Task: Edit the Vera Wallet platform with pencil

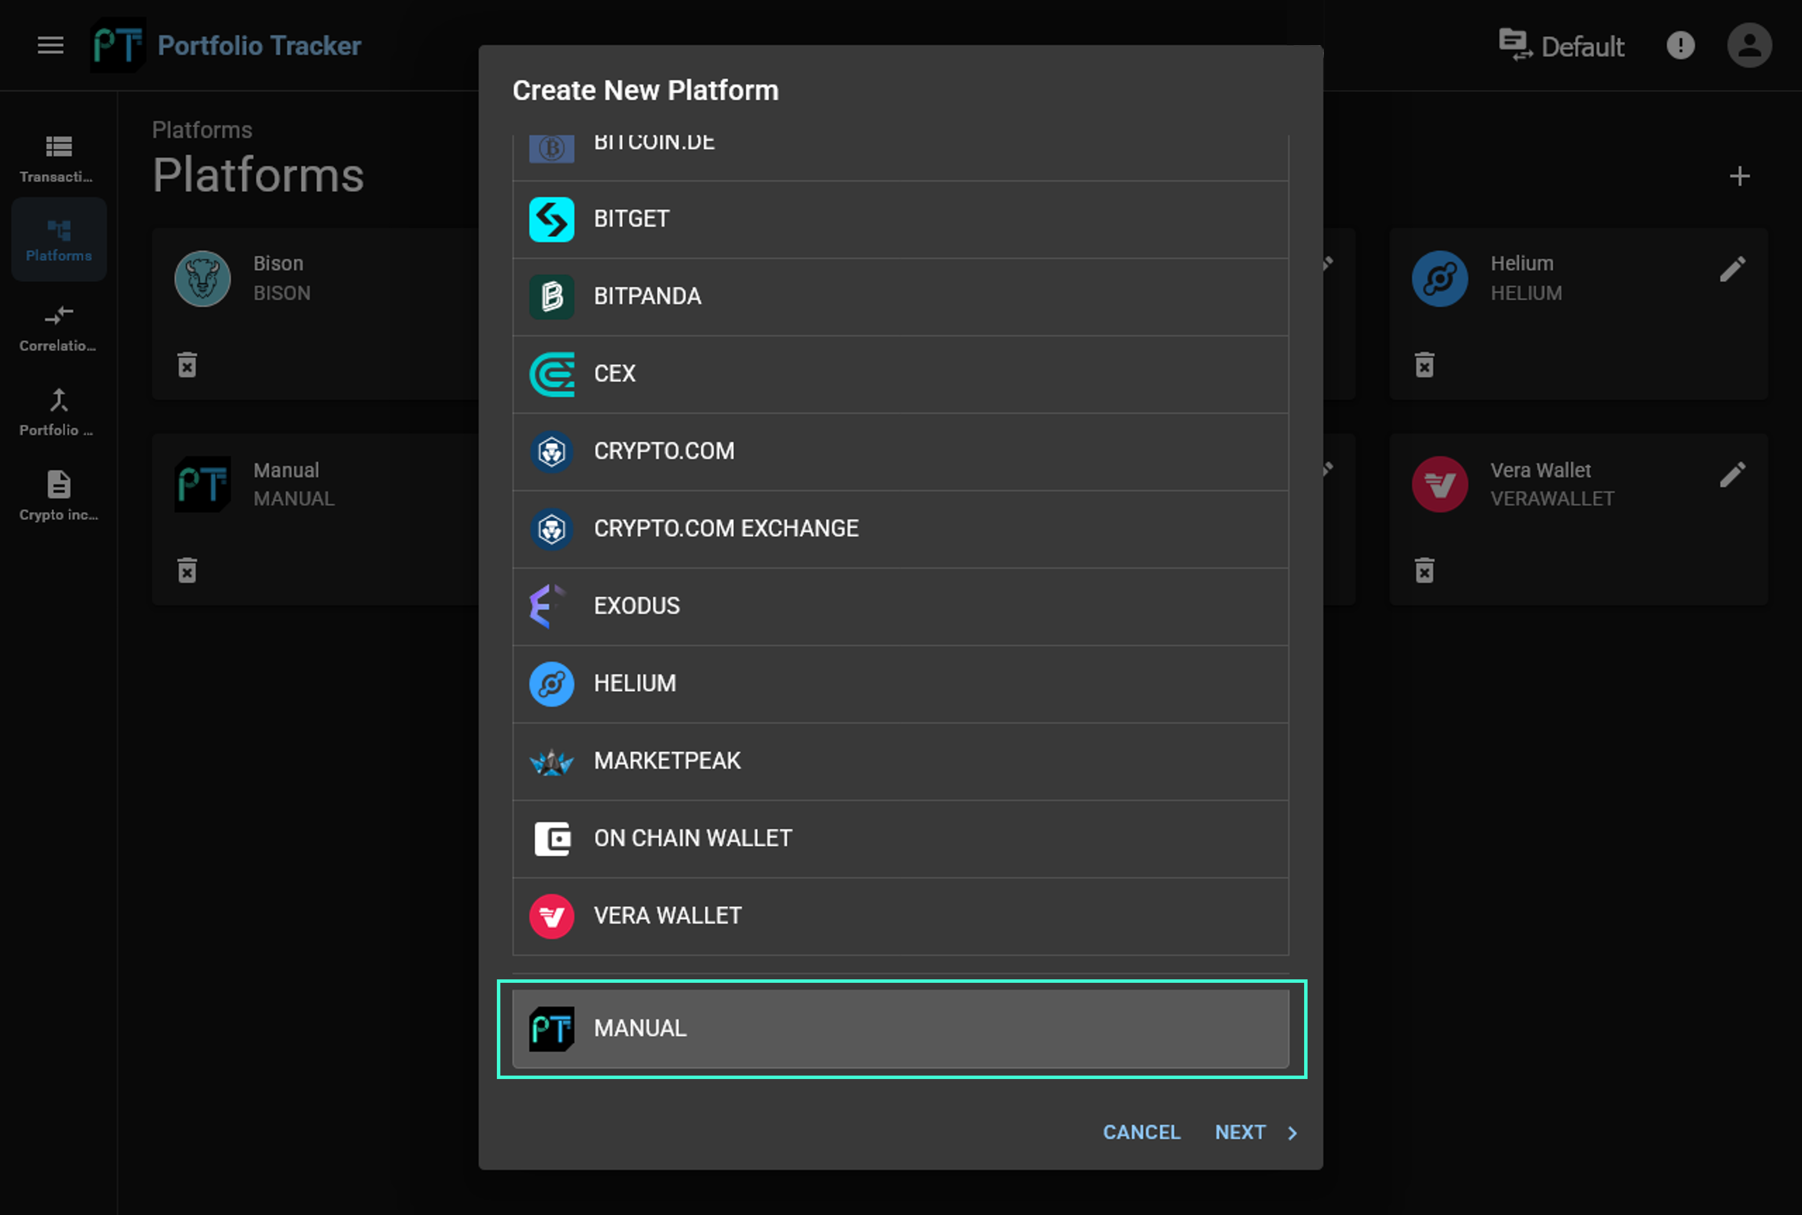Action: (1732, 474)
